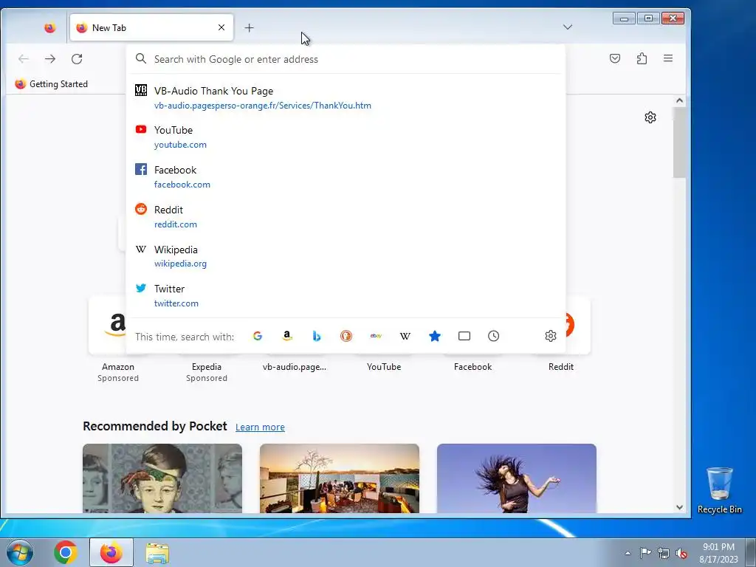
Task: Search this time with Bing
Action: coord(317,336)
